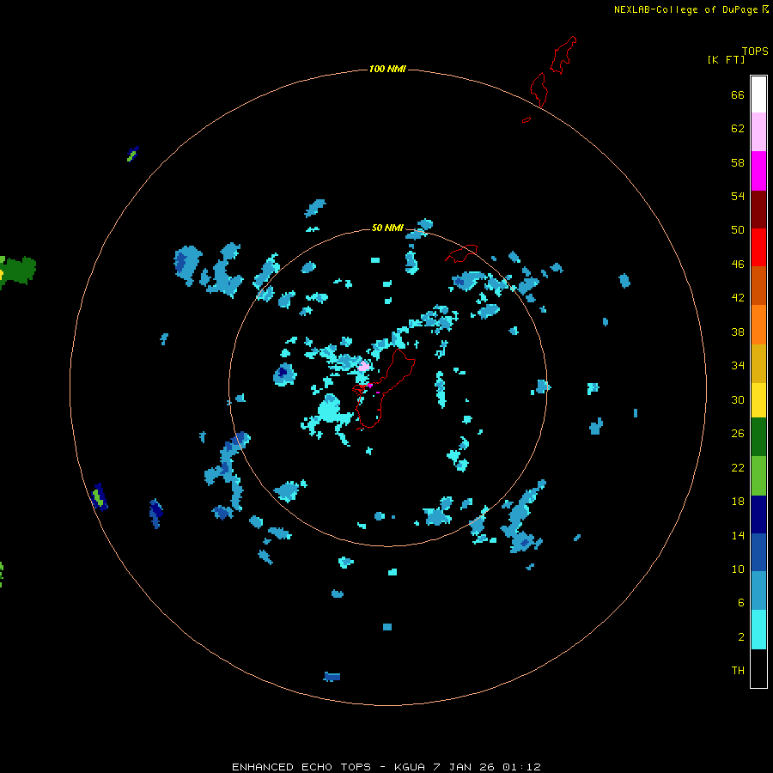Click the '50' legend value label
The height and width of the screenshot is (773, 773).
[738, 230]
